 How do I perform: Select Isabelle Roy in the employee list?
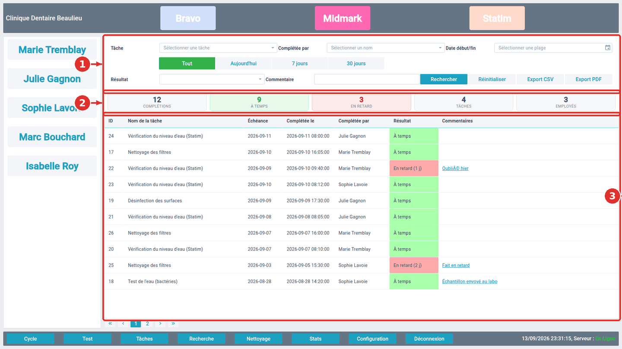52,166
